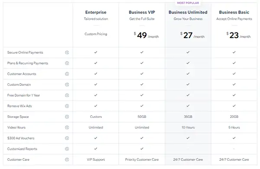Click info icon beside Secure Online Payments

pos(67,52)
